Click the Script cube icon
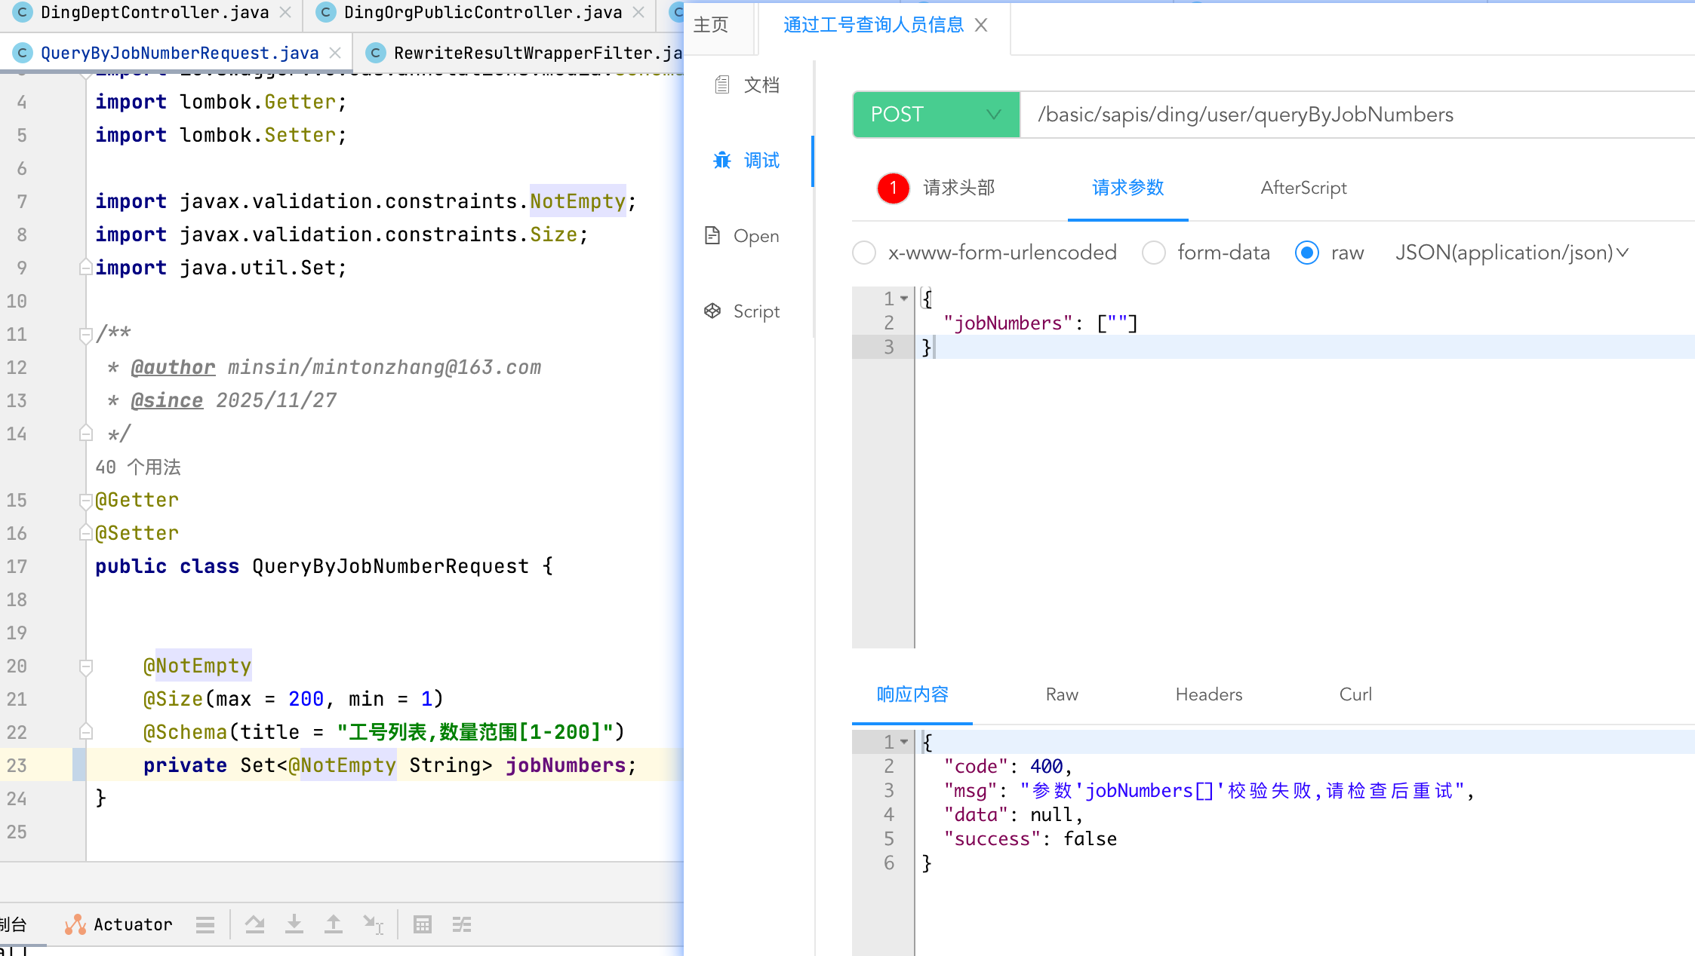 712,311
